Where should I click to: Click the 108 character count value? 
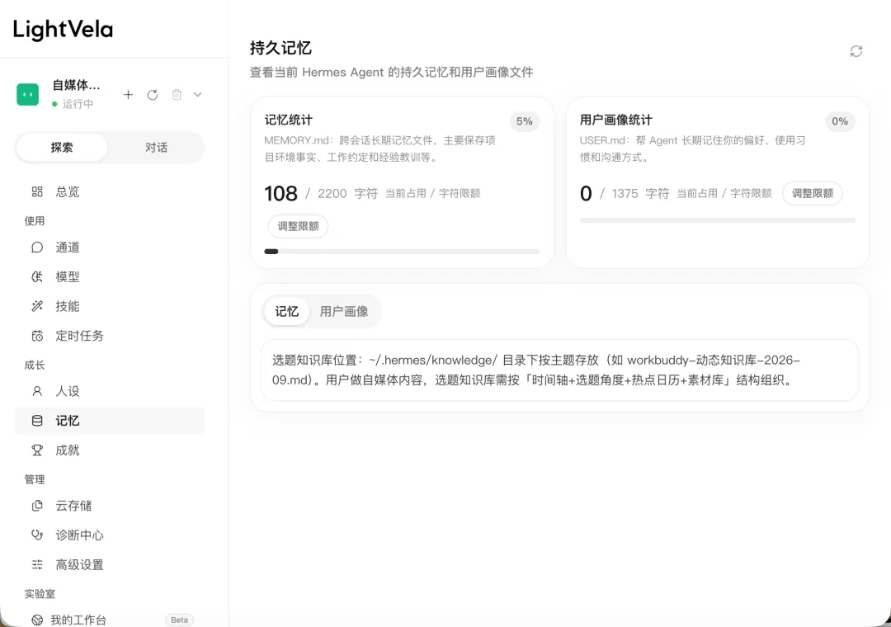click(280, 193)
